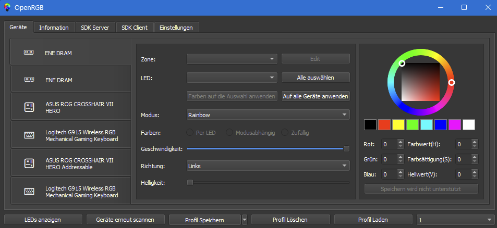The width and height of the screenshot is (497, 228).
Task: Open the SDK Client tab
Action: click(135, 28)
